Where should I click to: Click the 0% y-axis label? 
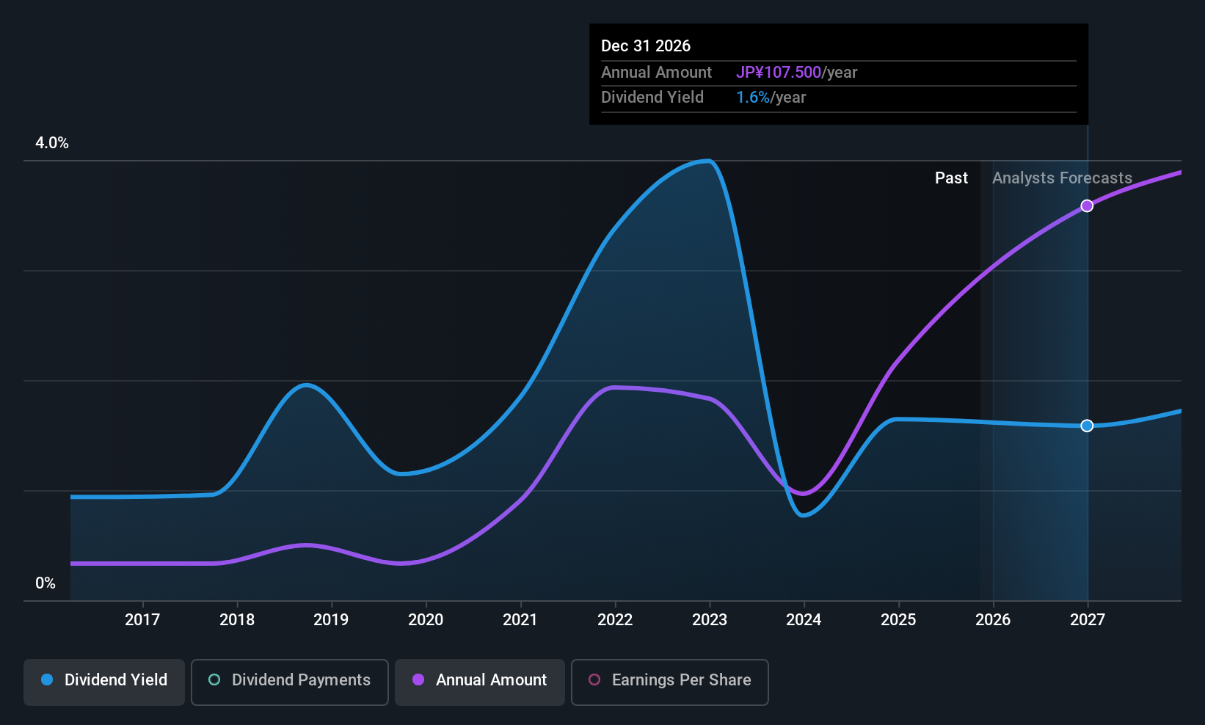click(x=45, y=583)
